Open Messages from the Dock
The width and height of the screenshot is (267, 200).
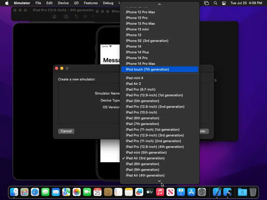tap(45, 192)
